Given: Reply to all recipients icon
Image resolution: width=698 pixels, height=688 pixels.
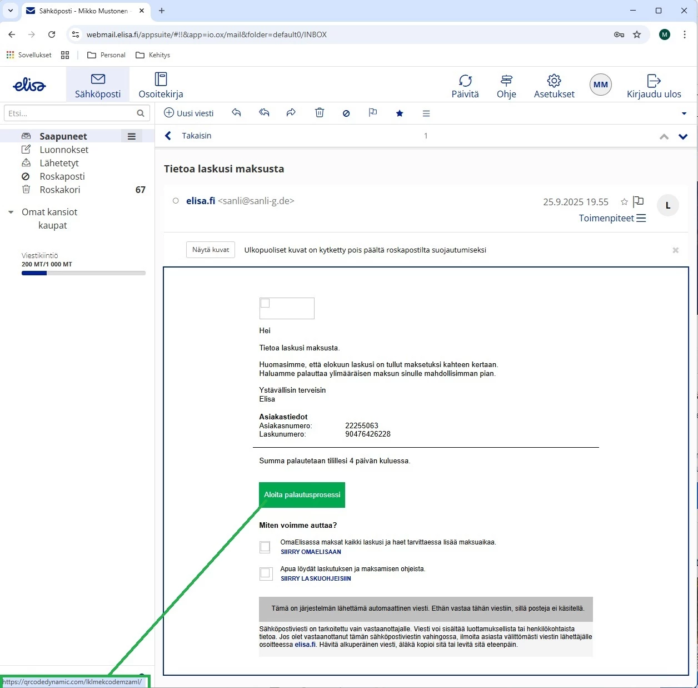Looking at the screenshot, I should click(x=264, y=113).
